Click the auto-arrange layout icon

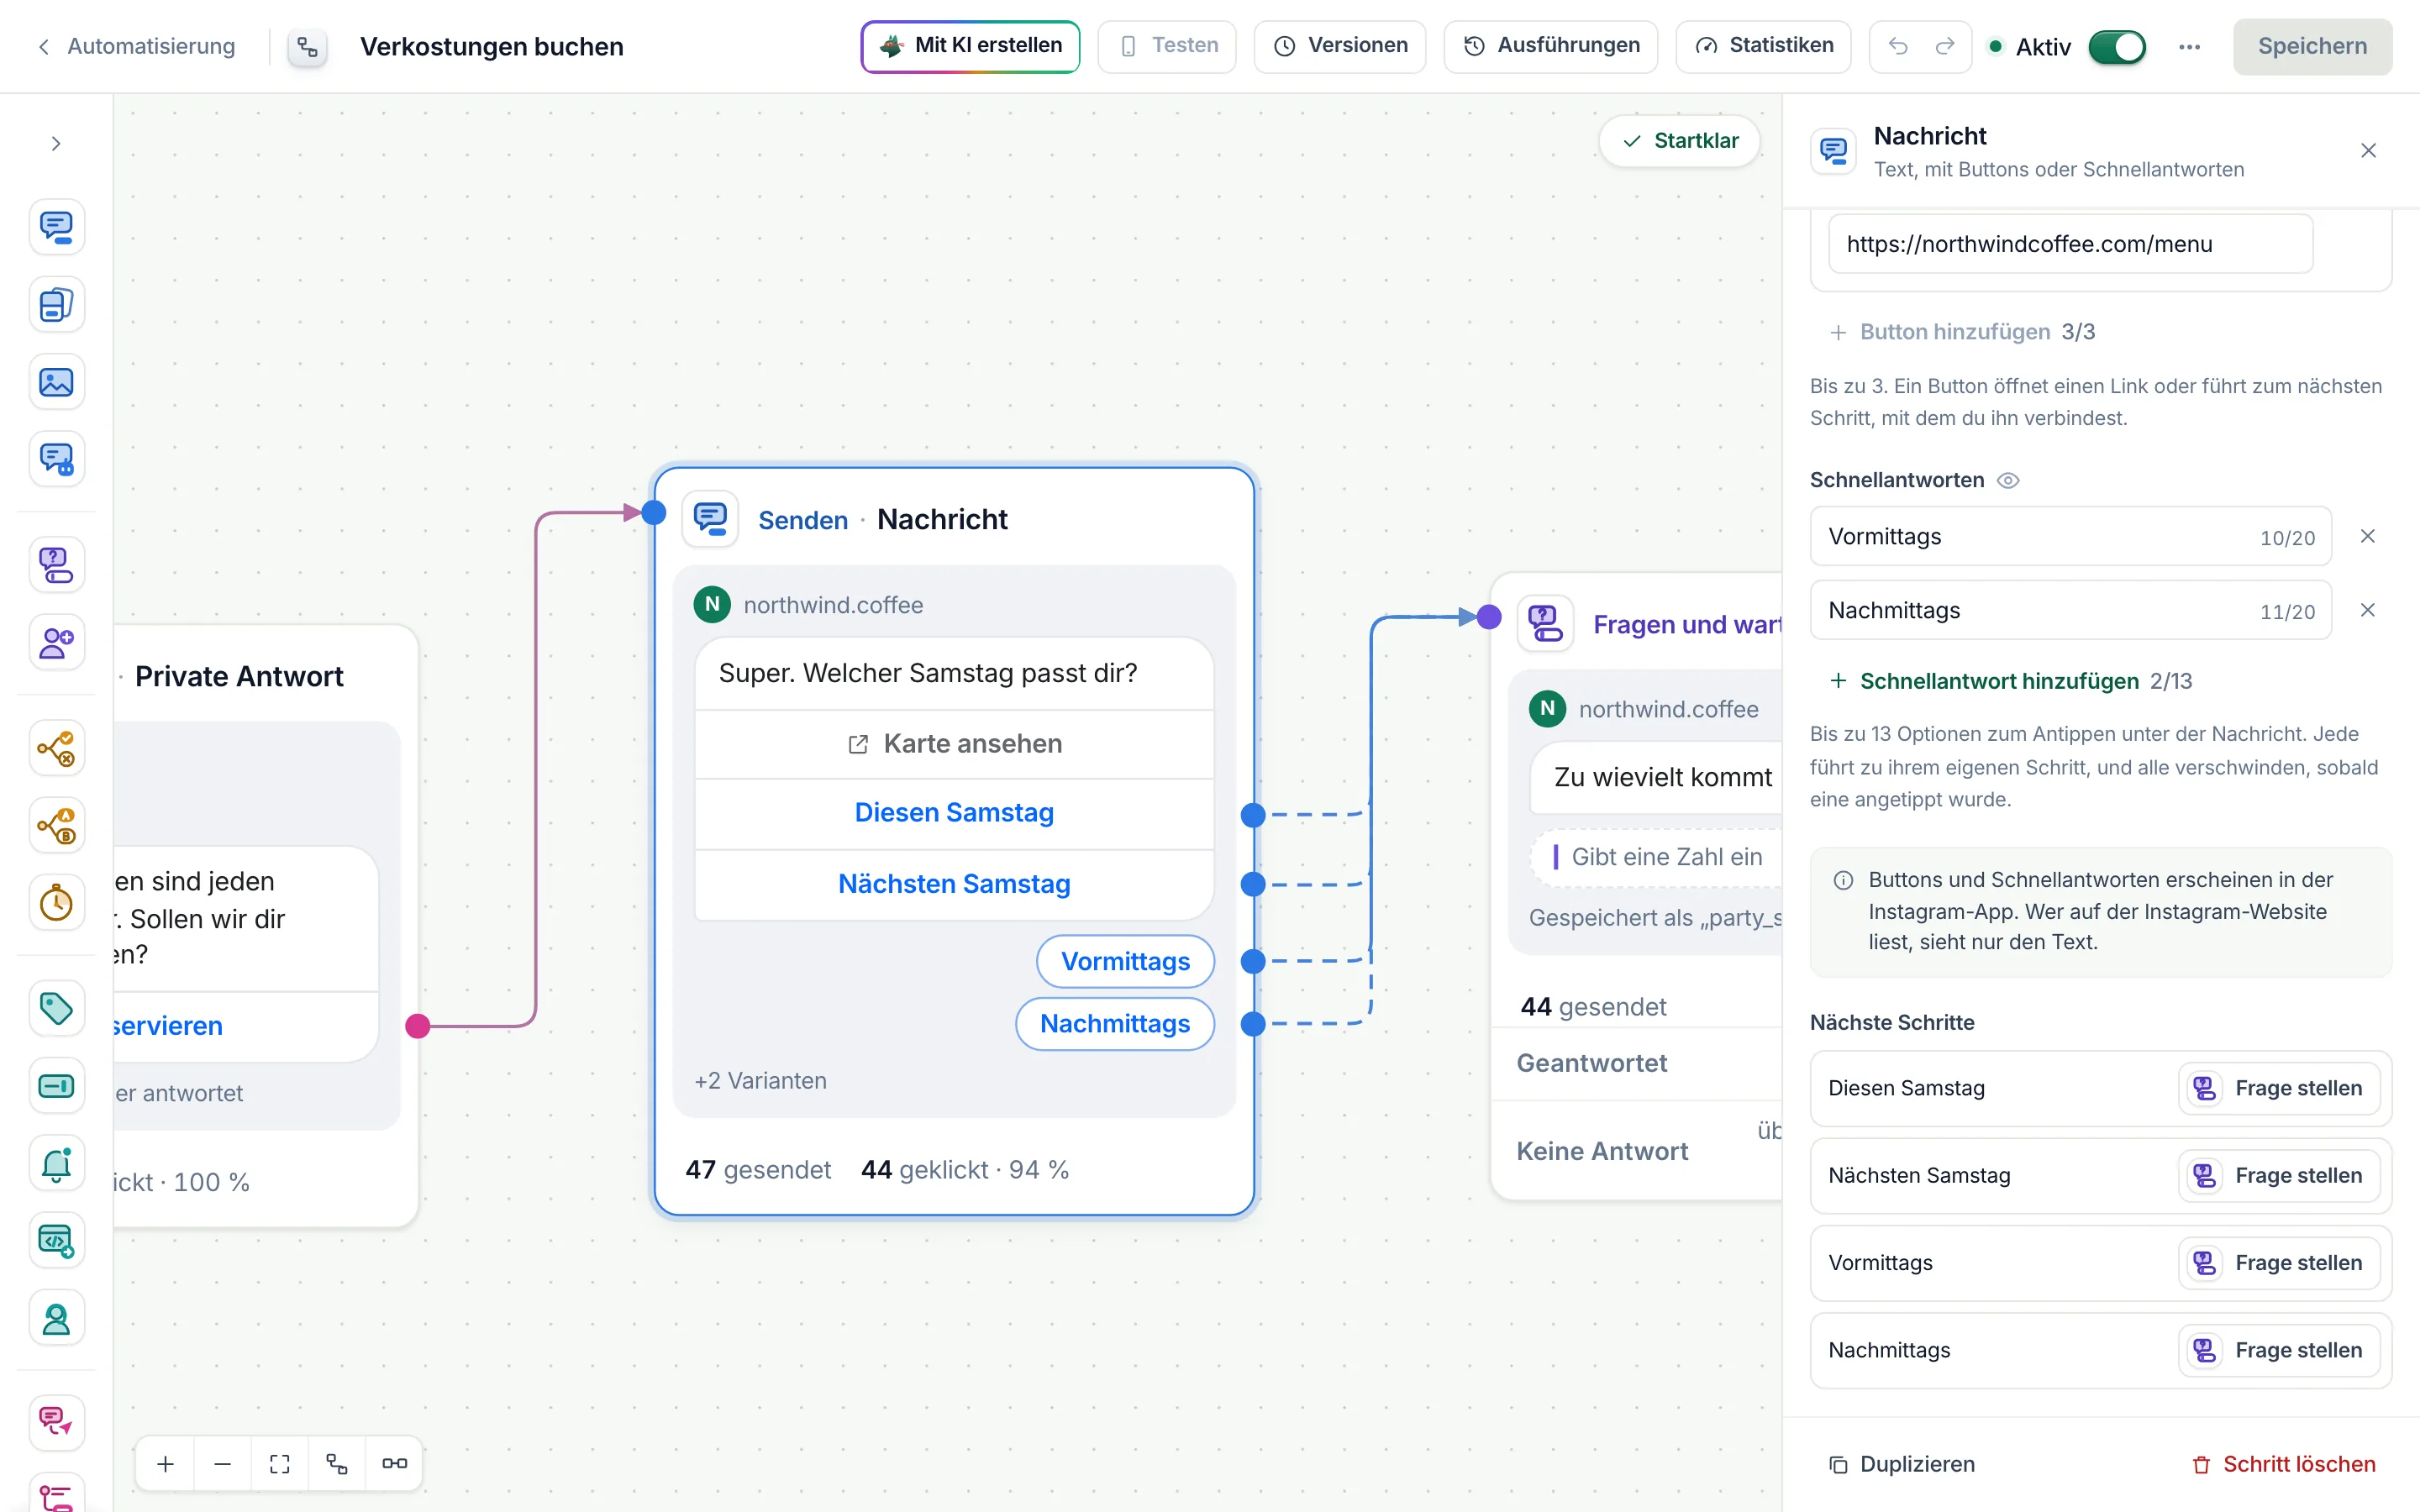(337, 1464)
